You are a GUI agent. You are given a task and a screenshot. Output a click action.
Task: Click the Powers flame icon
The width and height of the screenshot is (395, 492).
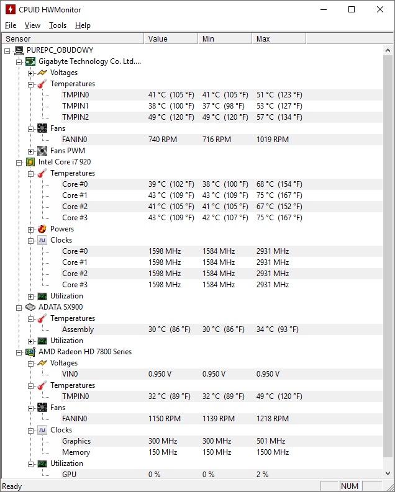pyautogui.click(x=42, y=229)
